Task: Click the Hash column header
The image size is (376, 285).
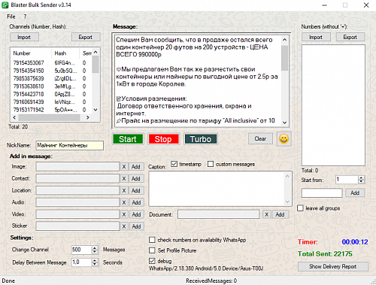Action: (66, 53)
